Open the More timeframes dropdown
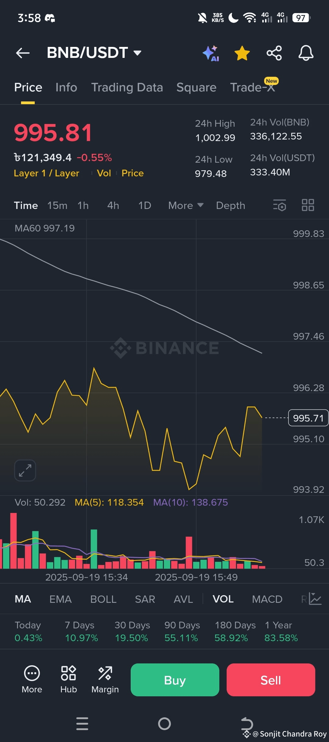 tap(186, 205)
